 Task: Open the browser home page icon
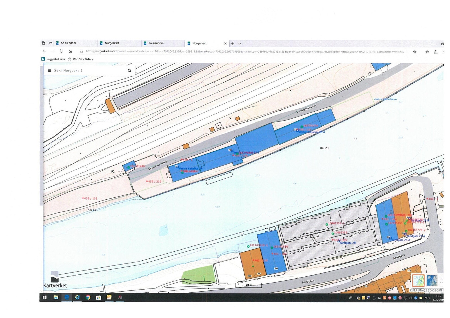coord(70,51)
